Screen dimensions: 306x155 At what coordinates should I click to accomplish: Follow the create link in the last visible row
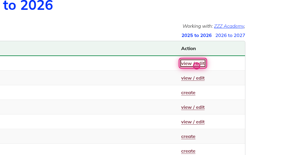coord(188,151)
